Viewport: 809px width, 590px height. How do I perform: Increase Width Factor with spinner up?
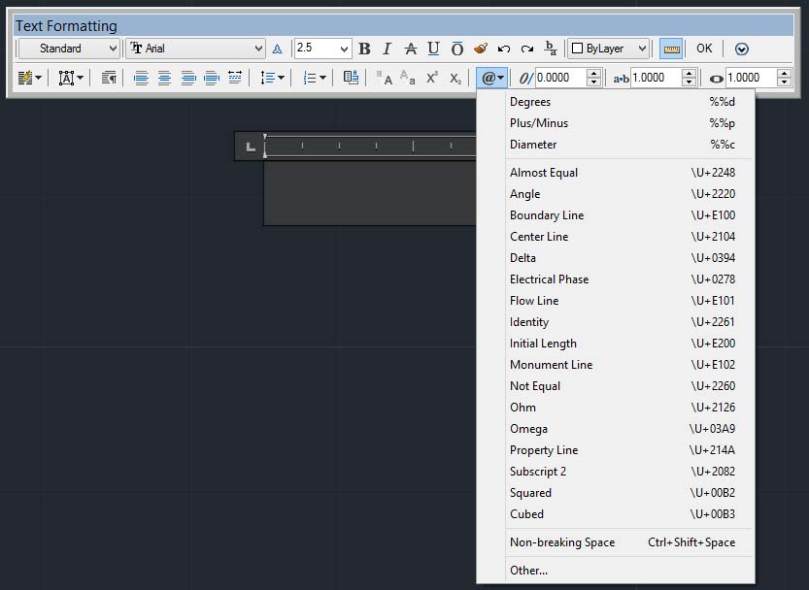tap(785, 74)
